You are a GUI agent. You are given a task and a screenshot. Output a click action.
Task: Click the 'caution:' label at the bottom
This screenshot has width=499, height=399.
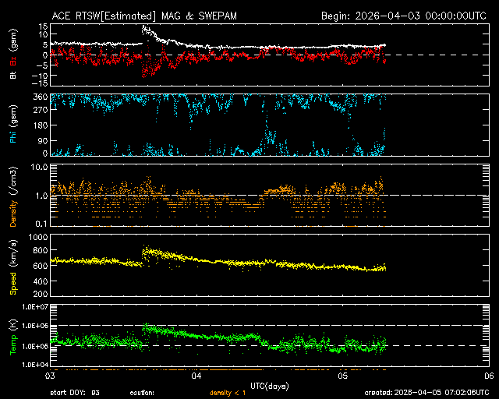tap(142, 393)
